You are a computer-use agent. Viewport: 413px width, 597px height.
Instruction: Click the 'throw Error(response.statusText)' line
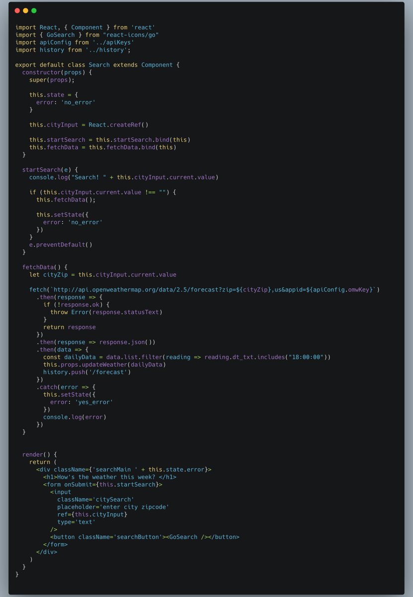coord(106,312)
